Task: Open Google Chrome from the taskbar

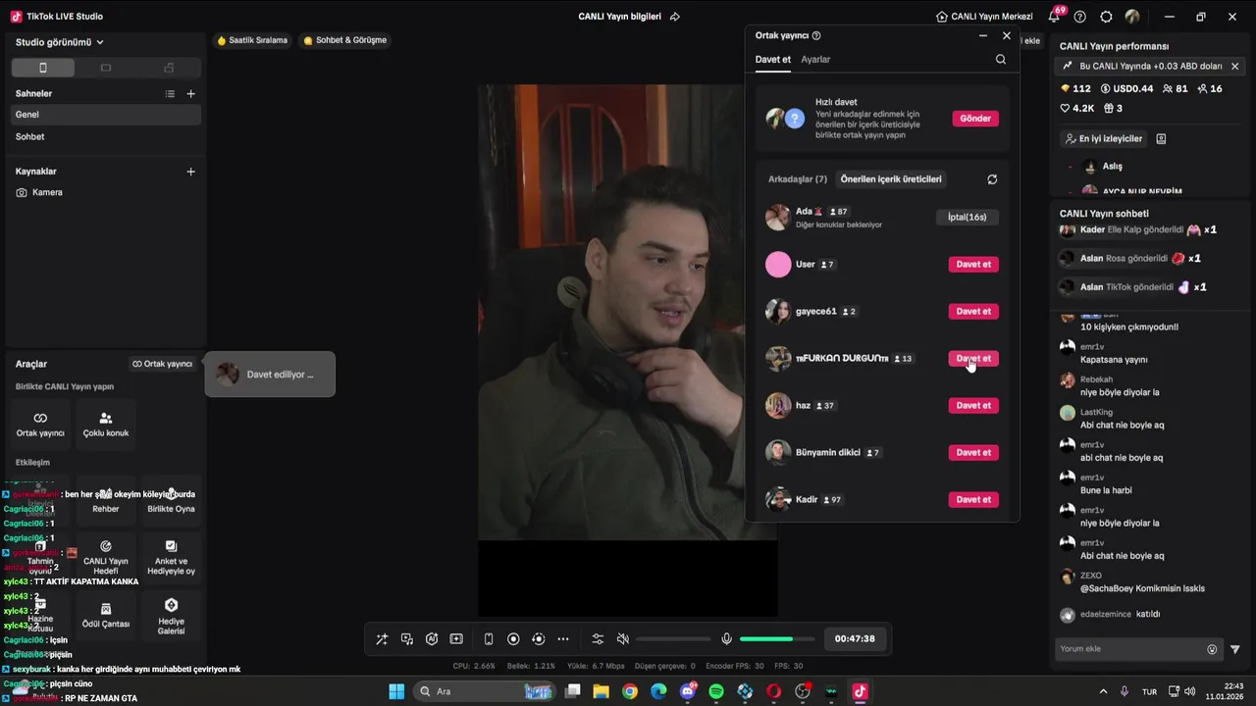Action: (x=630, y=691)
